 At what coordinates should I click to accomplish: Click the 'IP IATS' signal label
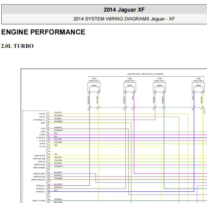pos(42,141)
